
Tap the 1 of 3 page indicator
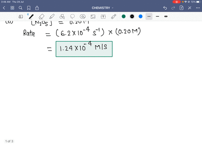pyautogui.click(x=9, y=141)
